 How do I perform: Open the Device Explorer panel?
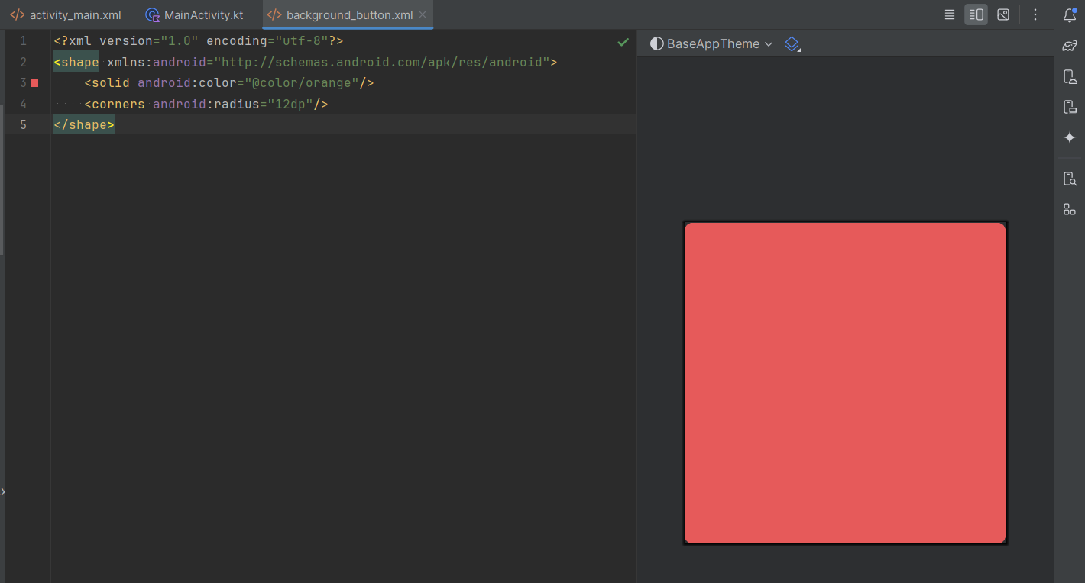coord(1070,179)
